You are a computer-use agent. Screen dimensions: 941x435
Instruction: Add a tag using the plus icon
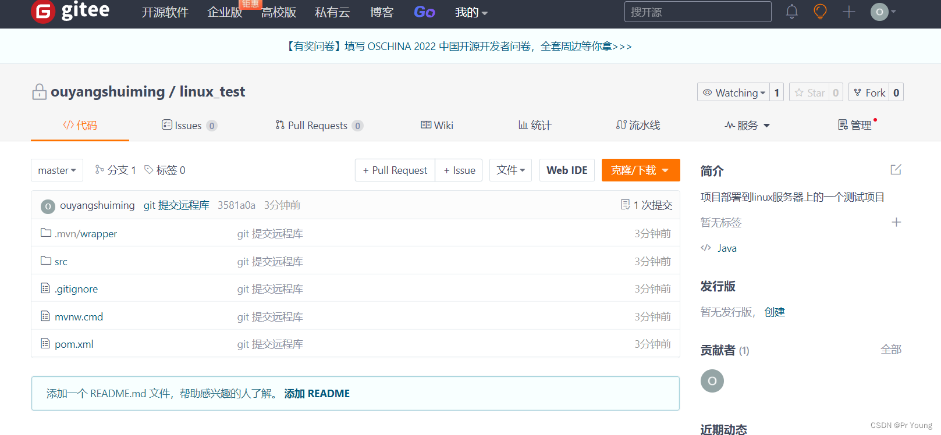[x=896, y=222]
